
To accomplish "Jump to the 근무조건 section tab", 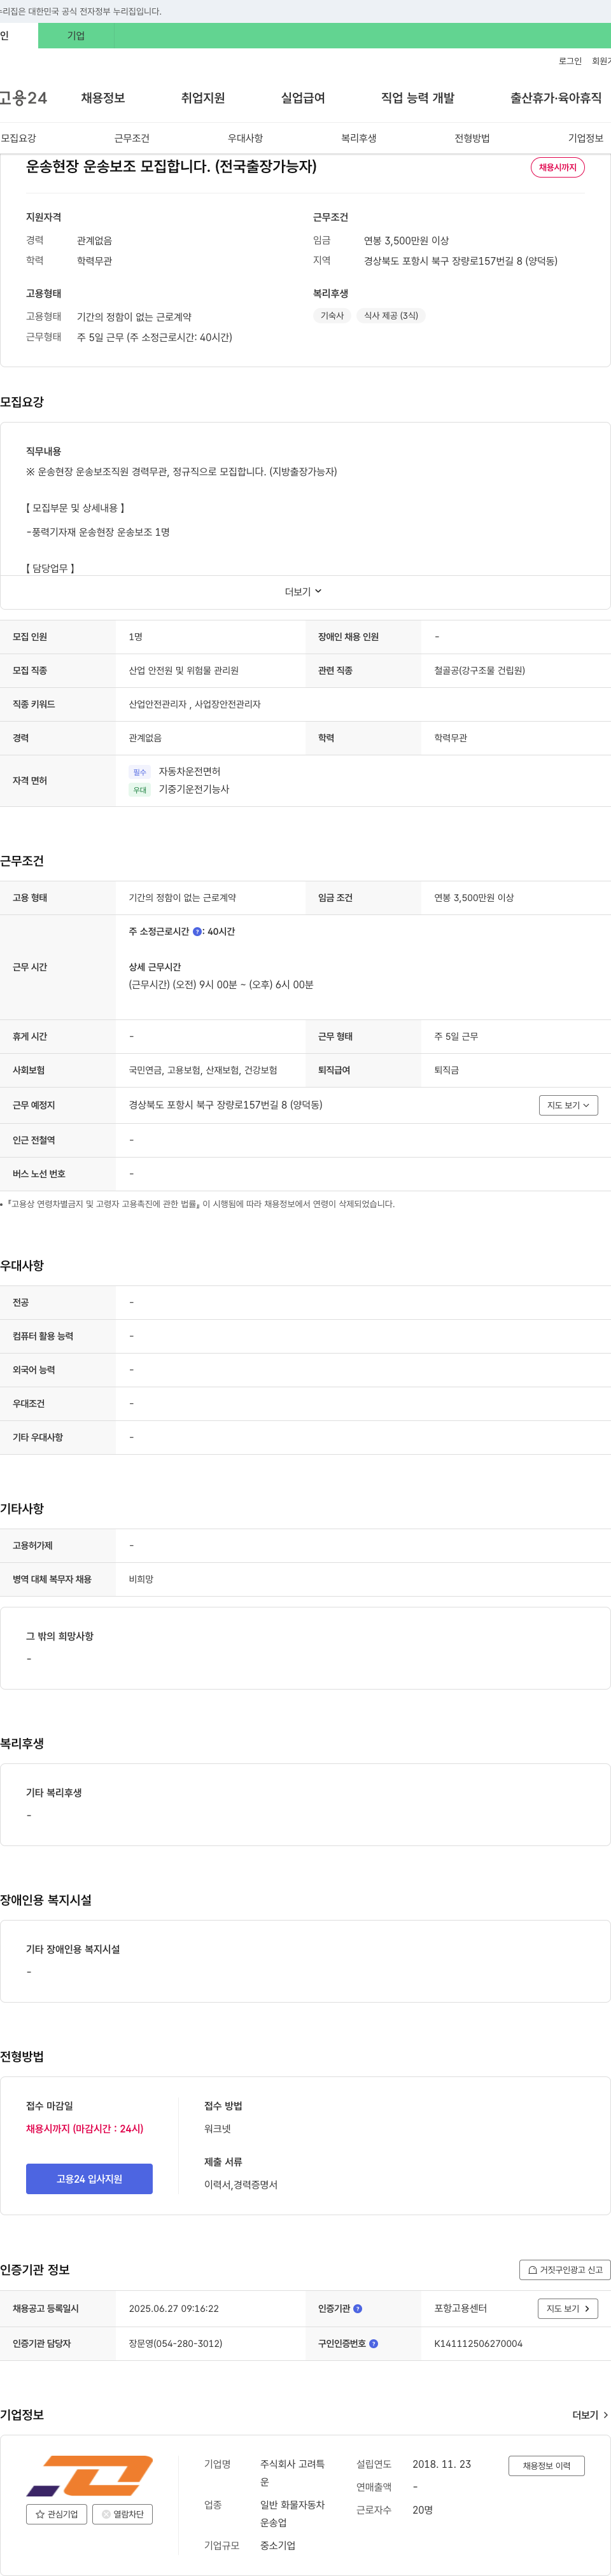I will (132, 138).
